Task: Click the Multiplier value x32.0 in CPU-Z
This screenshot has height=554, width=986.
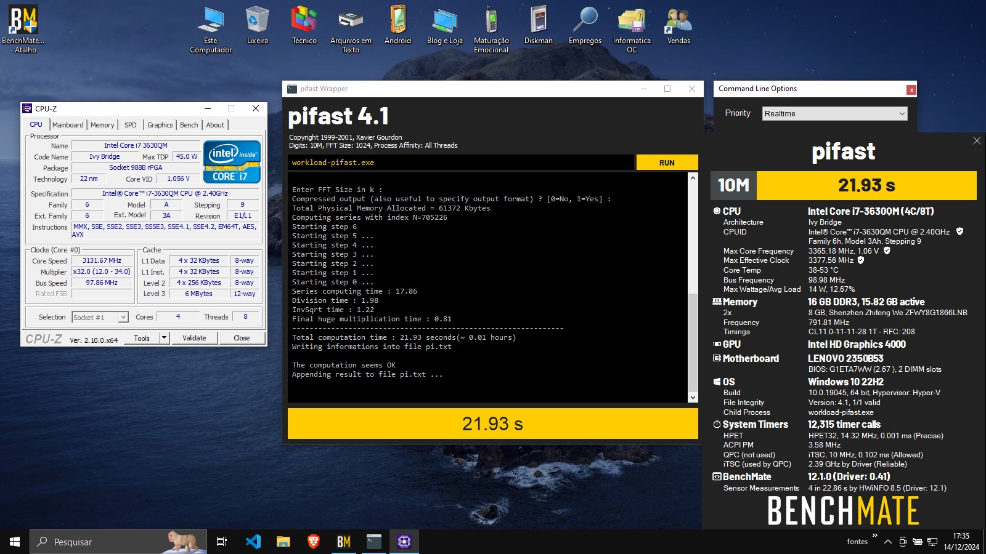Action: pos(102,271)
